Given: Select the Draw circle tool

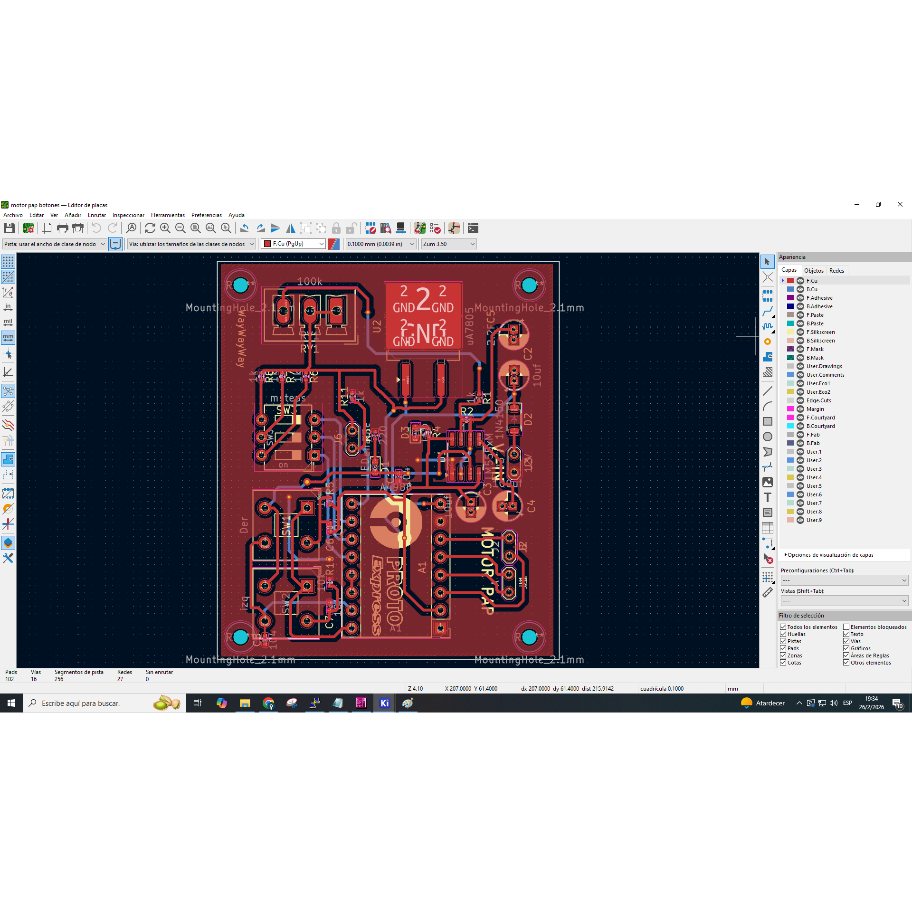Looking at the screenshot, I should click(768, 437).
